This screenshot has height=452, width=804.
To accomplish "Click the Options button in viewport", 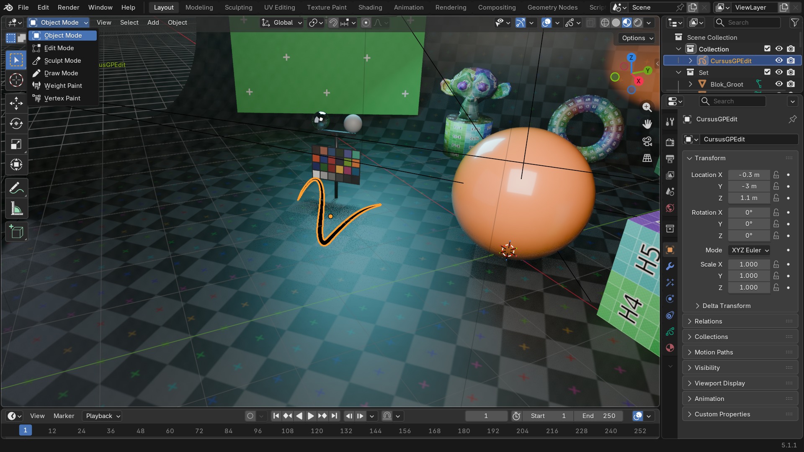I will coord(637,38).
